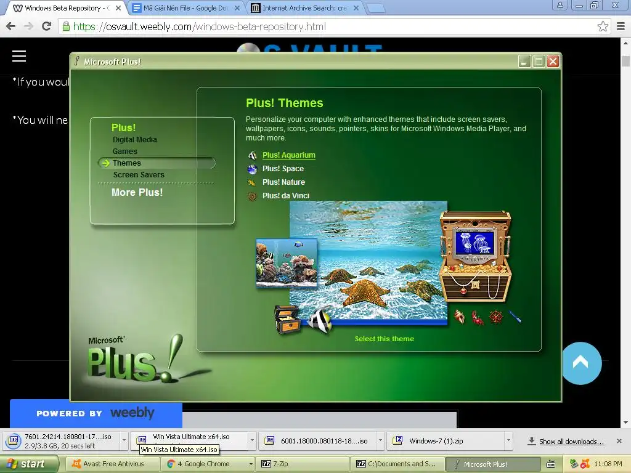
Task: Switch to 7-Zip taskbar window
Action: (x=303, y=464)
